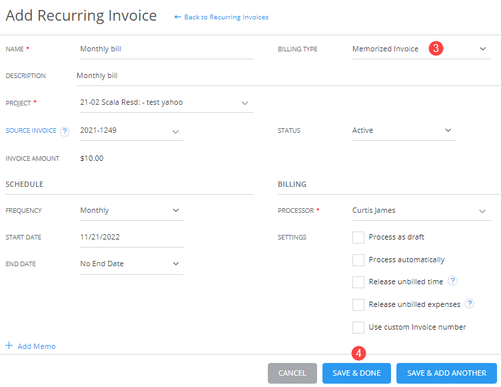
Task: Click the Source Invoice help question icon
Action: tap(65, 131)
